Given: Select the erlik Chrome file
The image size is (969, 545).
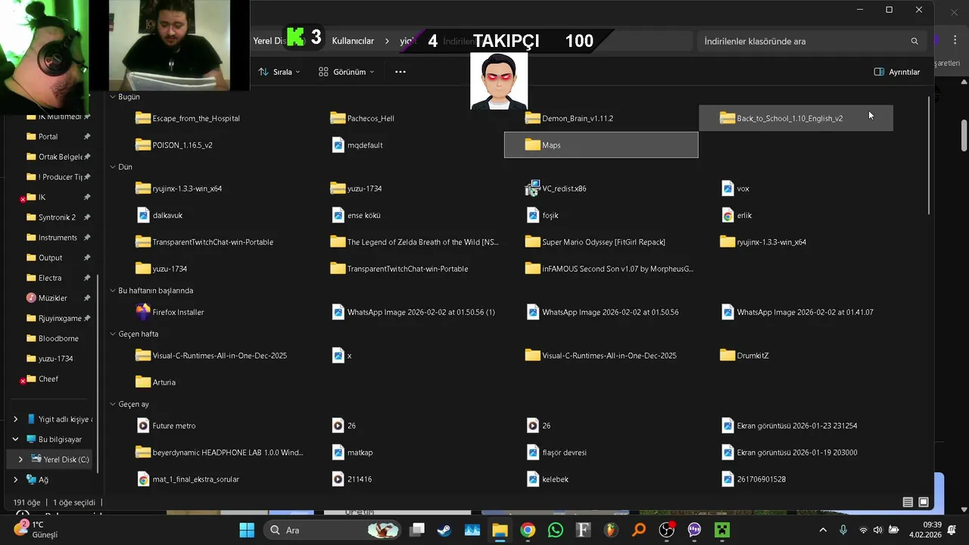Looking at the screenshot, I should (x=737, y=215).
